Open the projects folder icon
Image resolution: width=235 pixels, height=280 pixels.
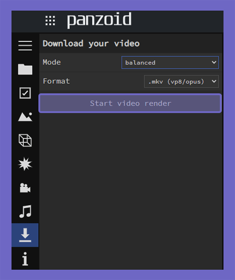pos(25,69)
